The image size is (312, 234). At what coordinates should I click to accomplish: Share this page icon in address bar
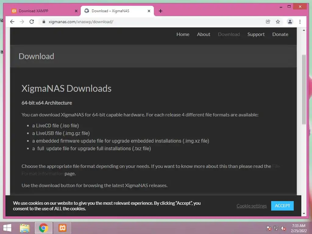268,22
